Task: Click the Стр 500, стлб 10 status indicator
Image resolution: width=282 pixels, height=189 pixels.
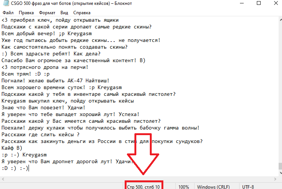Action: coord(143,187)
